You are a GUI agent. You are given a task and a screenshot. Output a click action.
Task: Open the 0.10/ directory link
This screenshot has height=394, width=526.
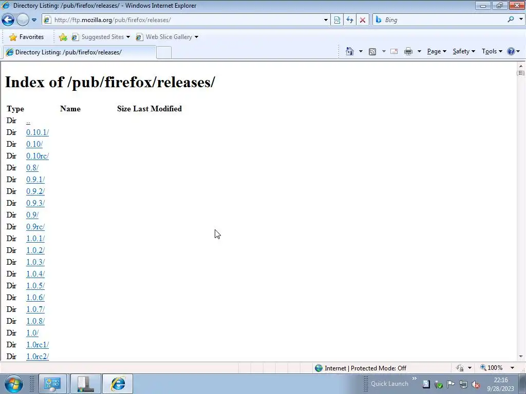pyautogui.click(x=34, y=144)
